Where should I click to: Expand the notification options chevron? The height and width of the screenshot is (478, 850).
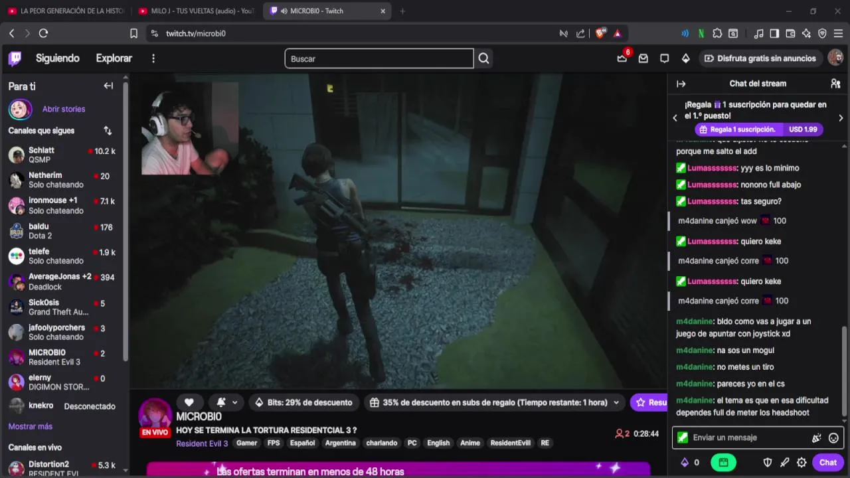[234, 402]
